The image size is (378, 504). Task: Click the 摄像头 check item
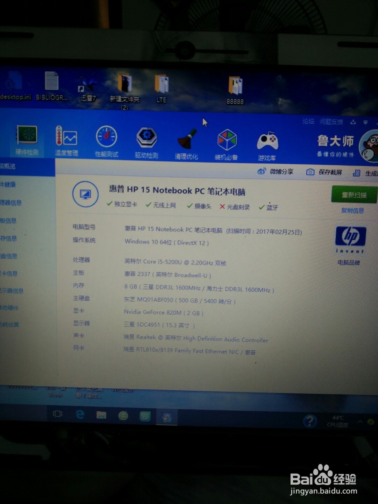[199, 206]
